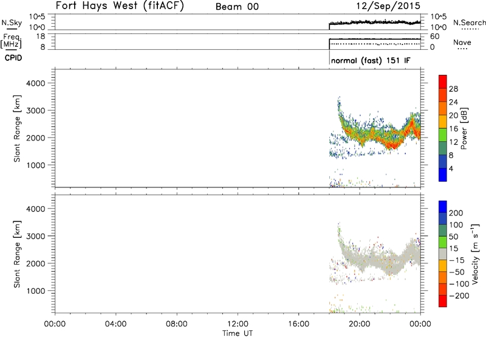Click the 'Velocity [m s⁻¹]' axis label
Viewport: 486px width, 337px height.
pos(475,254)
